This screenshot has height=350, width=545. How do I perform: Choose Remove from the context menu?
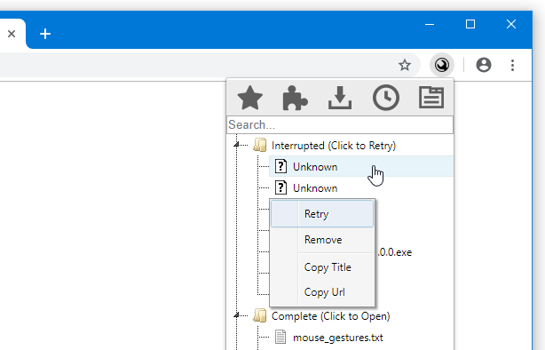(322, 240)
